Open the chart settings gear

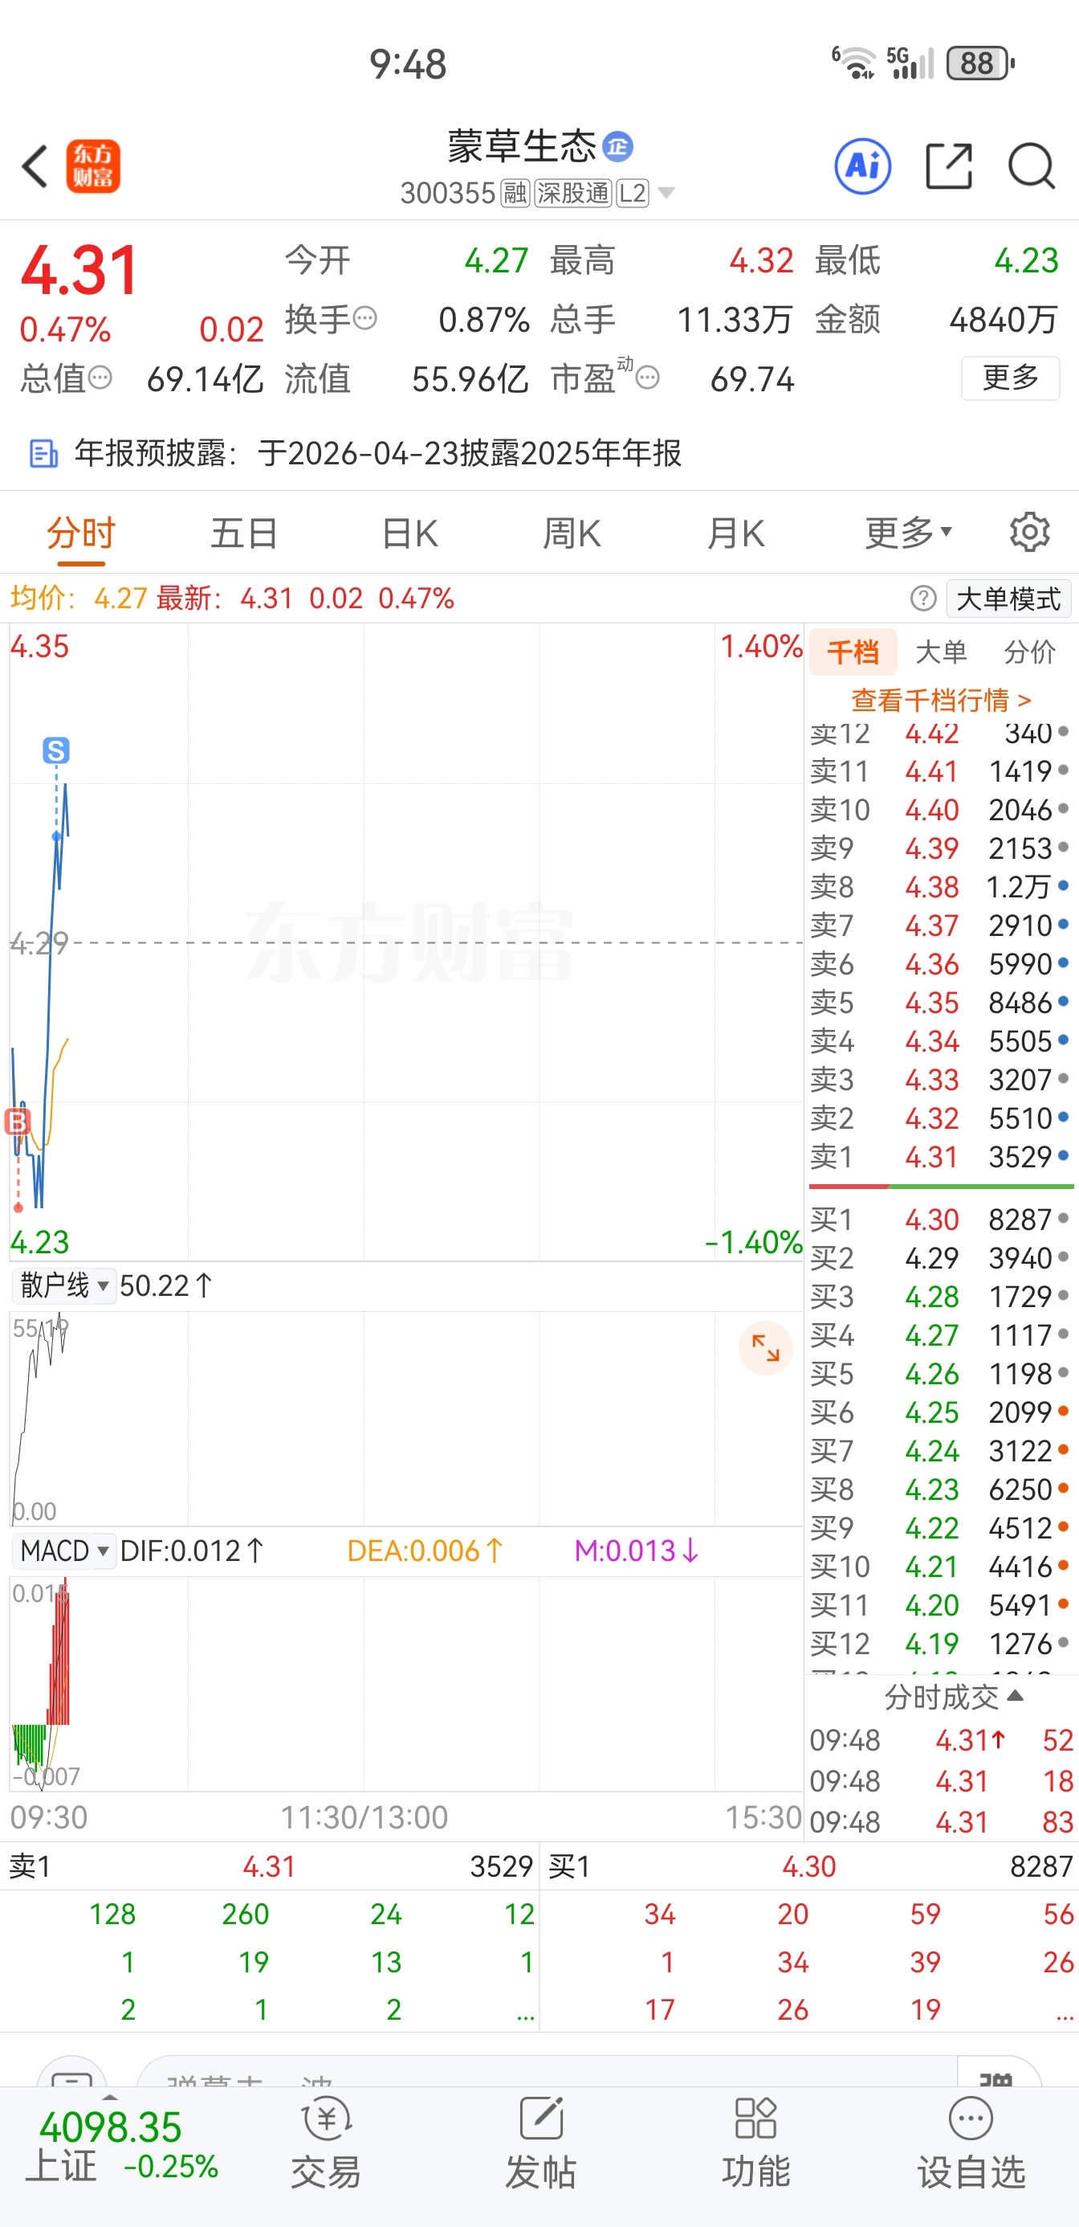tap(1030, 533)
